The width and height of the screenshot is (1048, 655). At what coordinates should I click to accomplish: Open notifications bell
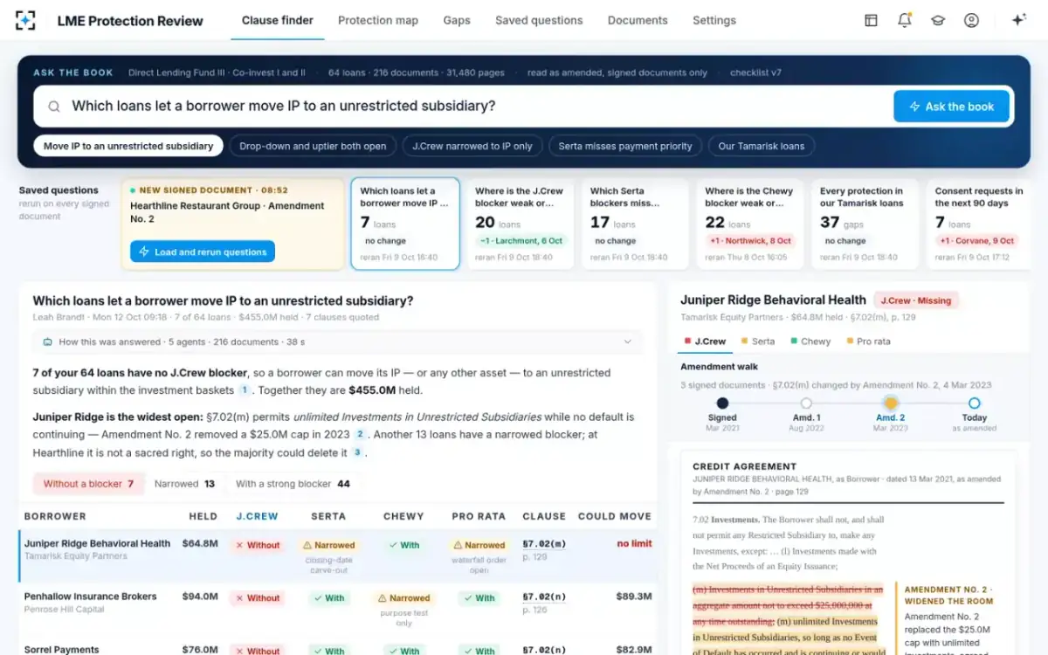point(904,20)
